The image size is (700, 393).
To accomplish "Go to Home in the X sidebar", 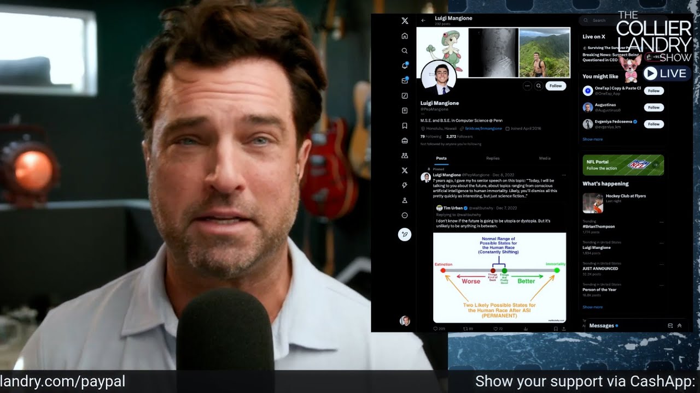I will 405,36.
